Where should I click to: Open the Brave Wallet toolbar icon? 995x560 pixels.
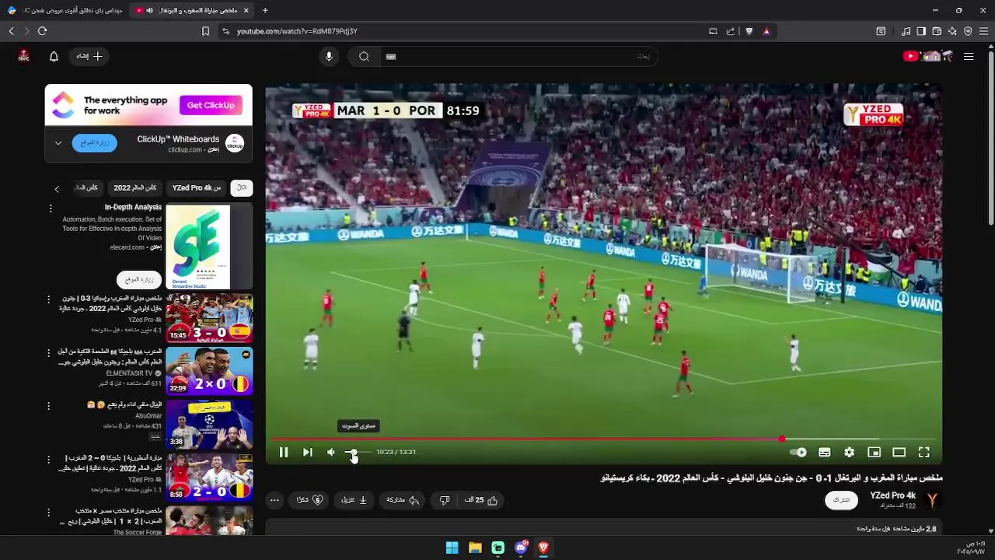937,31
